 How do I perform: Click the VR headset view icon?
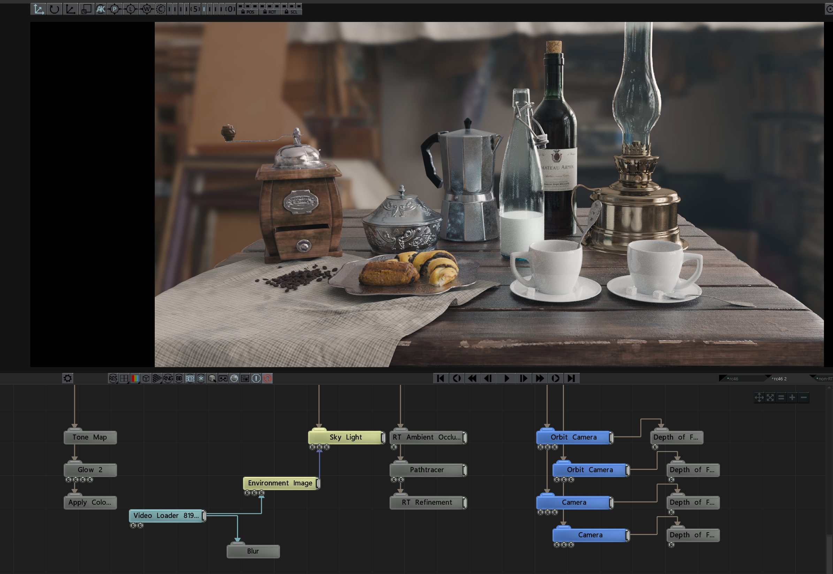[223, 378]
